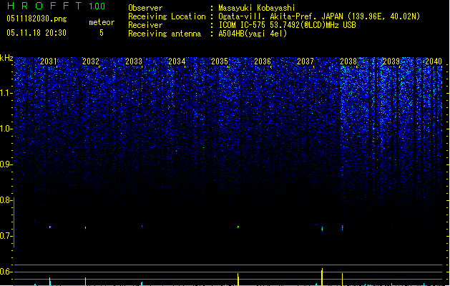
Task: Click the meteor echo just after 2031
Action: click(50, 227)
